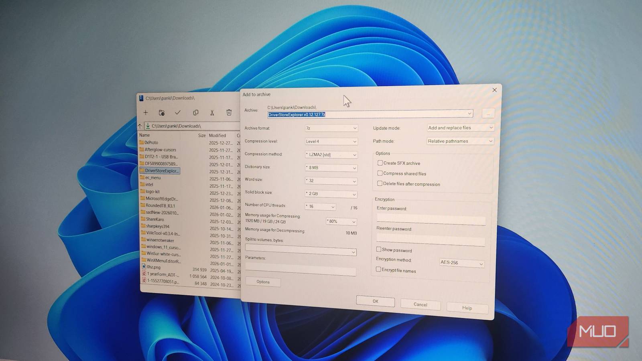Click the Delete trash toolbar icon
642x361 pixels.
[x=229, y=113]
